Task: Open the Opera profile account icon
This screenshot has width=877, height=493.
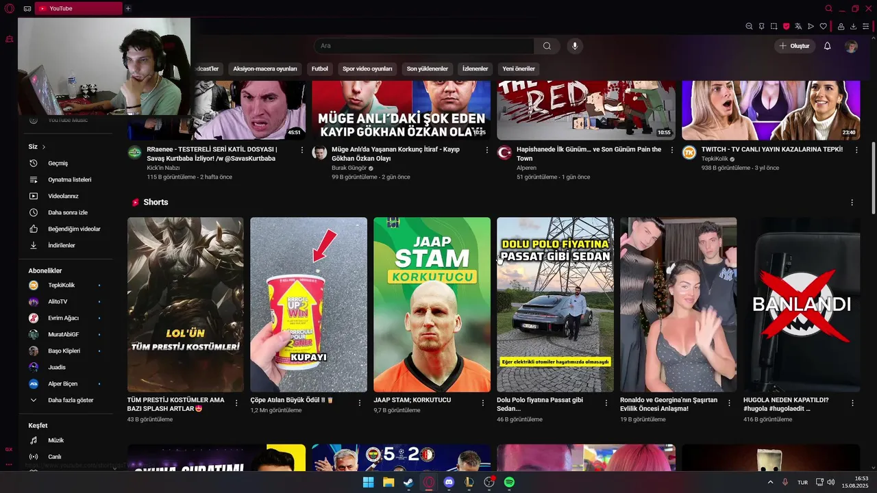Action: tap(841, 27)
